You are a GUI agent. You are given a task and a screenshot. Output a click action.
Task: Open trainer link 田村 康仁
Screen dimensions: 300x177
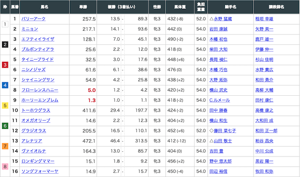pyautogui.click(x=264, y=100)
